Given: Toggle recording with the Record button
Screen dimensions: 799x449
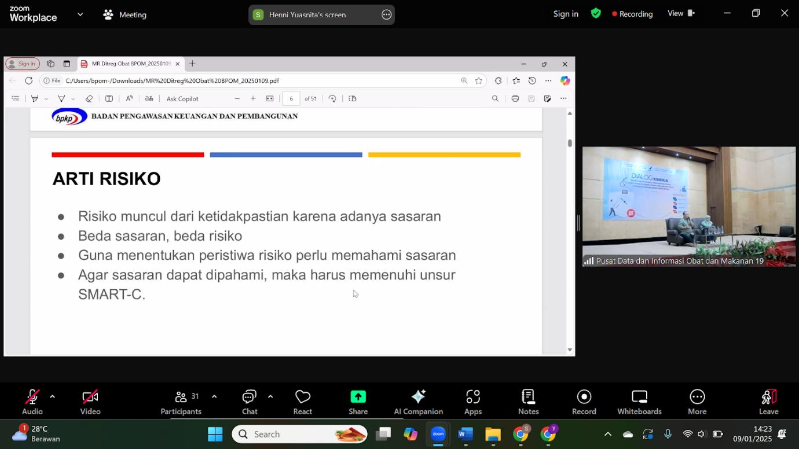Looking at the screenshot, I should 584,402.
